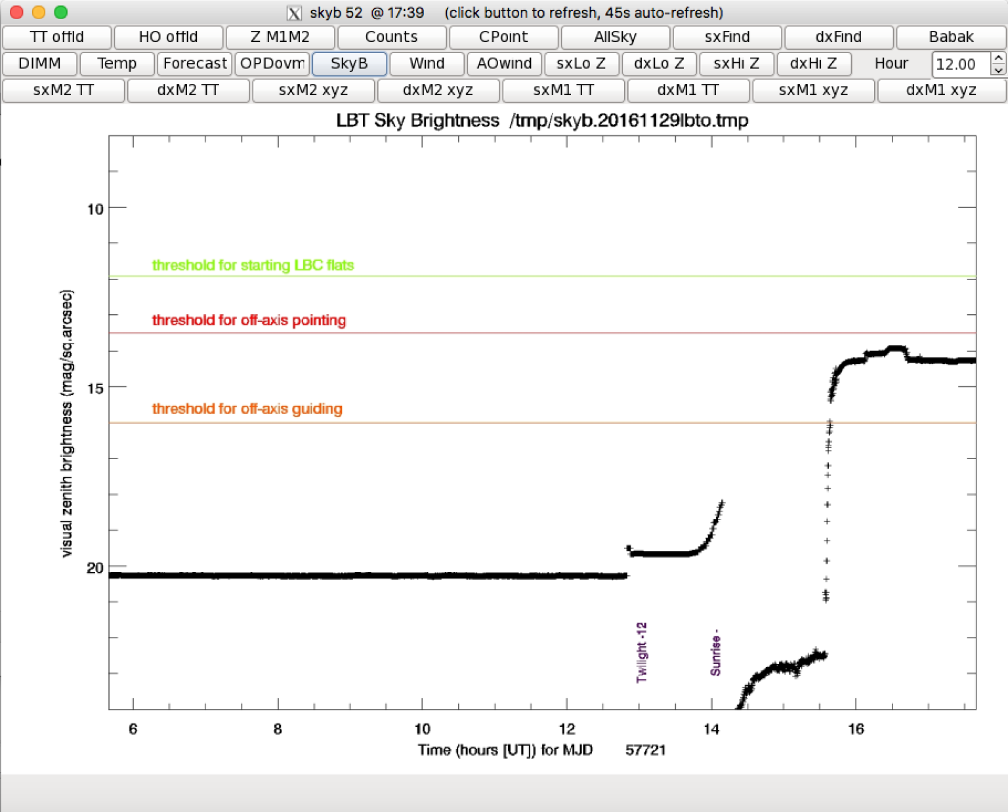Open the dxM1 xyz plot
Image resolution: width=1008 pixels, height=812 pixels.
click(942, 90)
